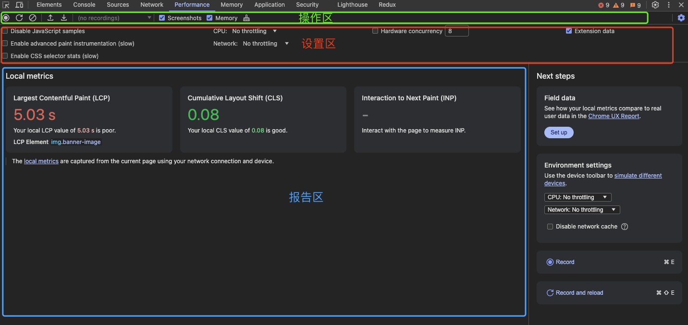Uncheck the Screenshots capture option

click(161, 18)
